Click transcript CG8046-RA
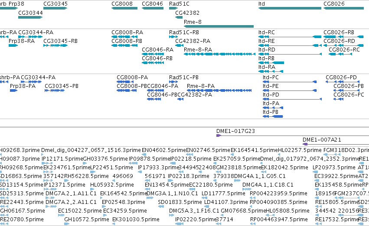The image size is (369, 226). click(153, 54)
